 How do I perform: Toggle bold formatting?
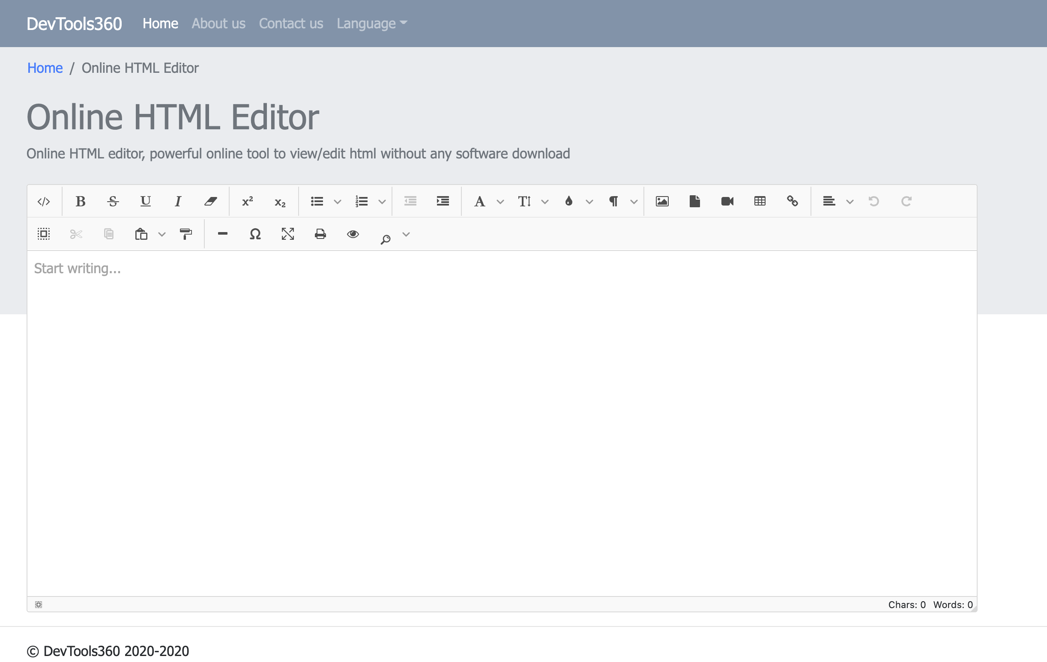80,201
